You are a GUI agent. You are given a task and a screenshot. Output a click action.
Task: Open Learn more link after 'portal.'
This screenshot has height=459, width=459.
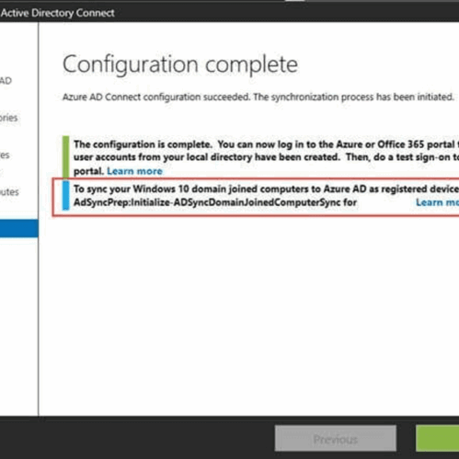pyautogui.click(x=134, y=171)
